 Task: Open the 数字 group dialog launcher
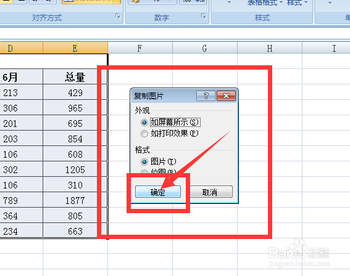(x=203, y=16)
